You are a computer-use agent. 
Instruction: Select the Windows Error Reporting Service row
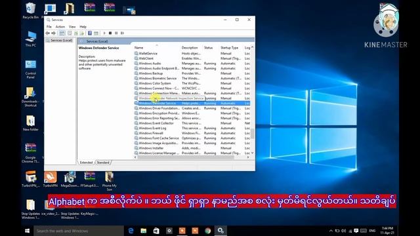point(192,118)
